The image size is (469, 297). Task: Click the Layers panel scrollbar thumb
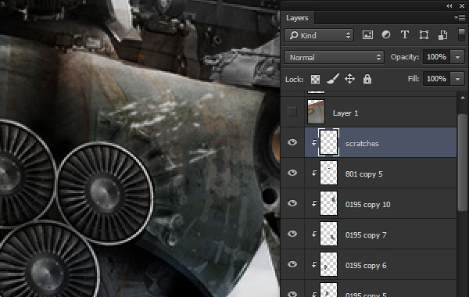[x=463, y=163]
